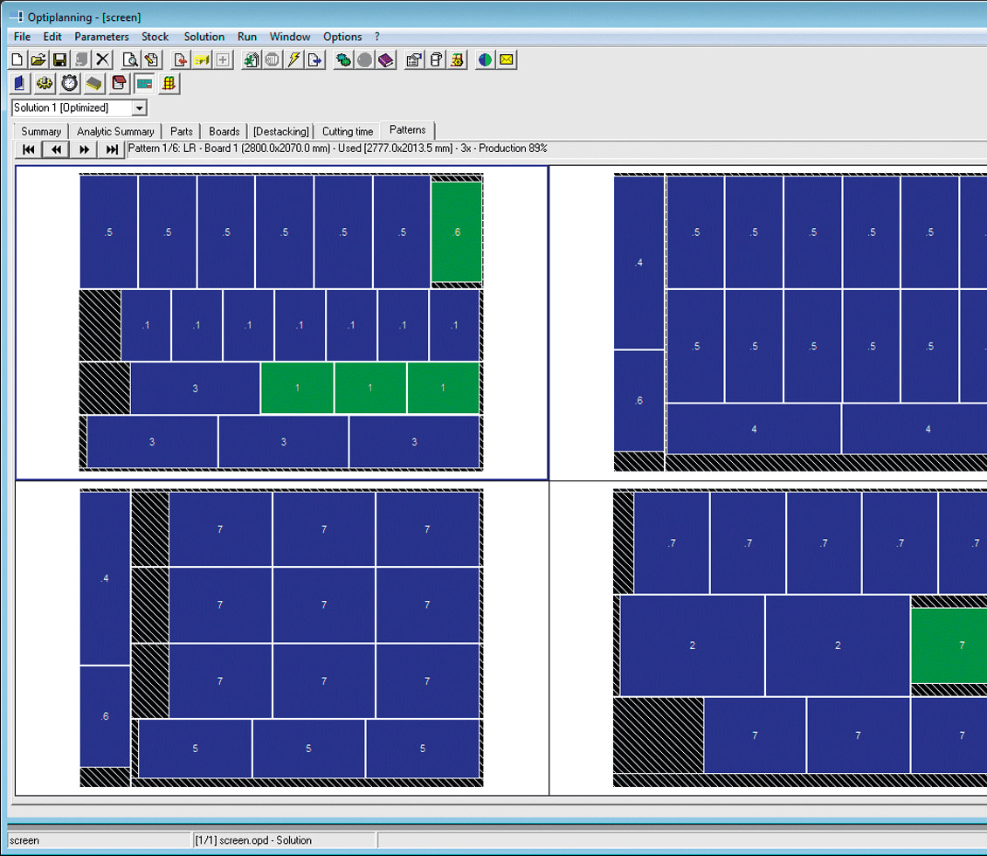Create a new file with the blank page icon

point(17,59)
